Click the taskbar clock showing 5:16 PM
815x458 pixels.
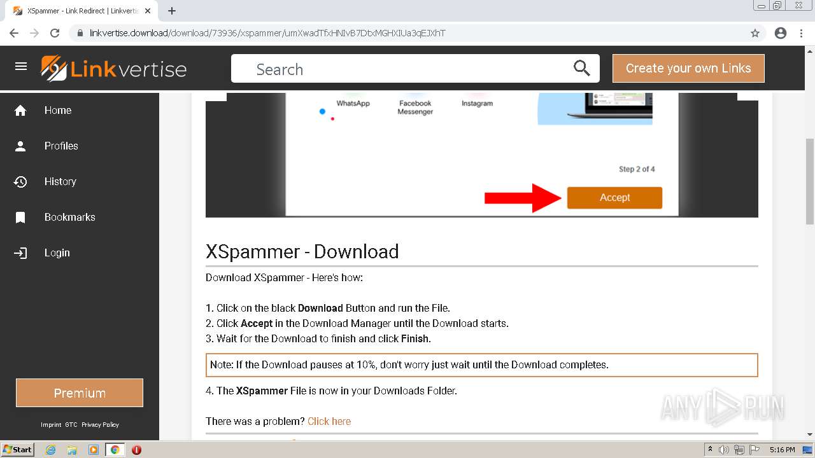782,450
